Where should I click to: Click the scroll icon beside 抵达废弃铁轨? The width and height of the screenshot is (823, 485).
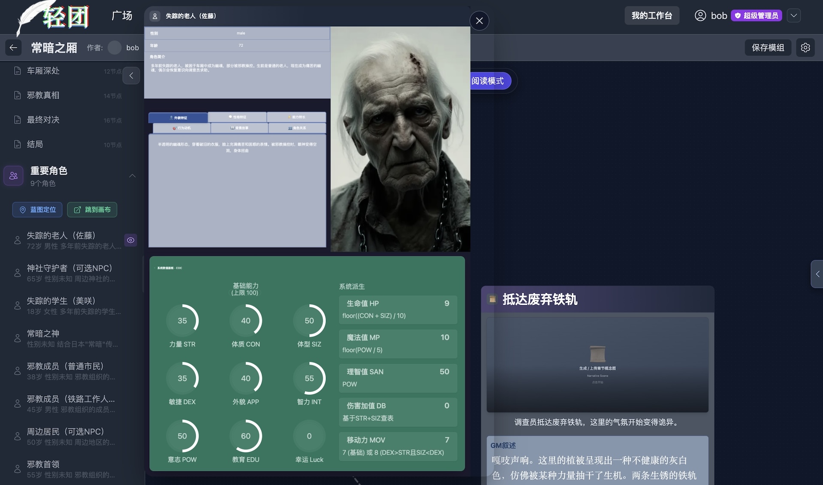pos(492,299)
